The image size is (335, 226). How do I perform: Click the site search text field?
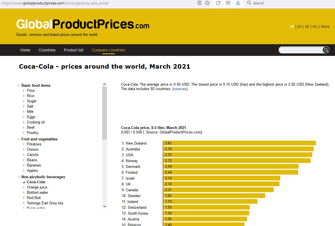[x=301, y=50]
